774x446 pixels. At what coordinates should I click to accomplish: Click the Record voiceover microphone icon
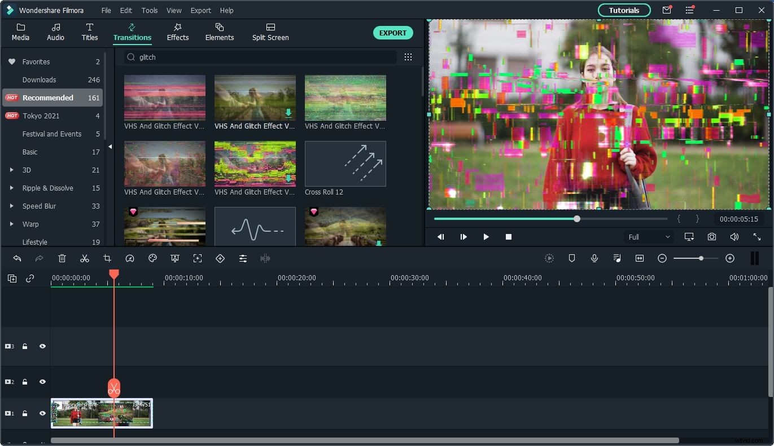coord(594,258)
